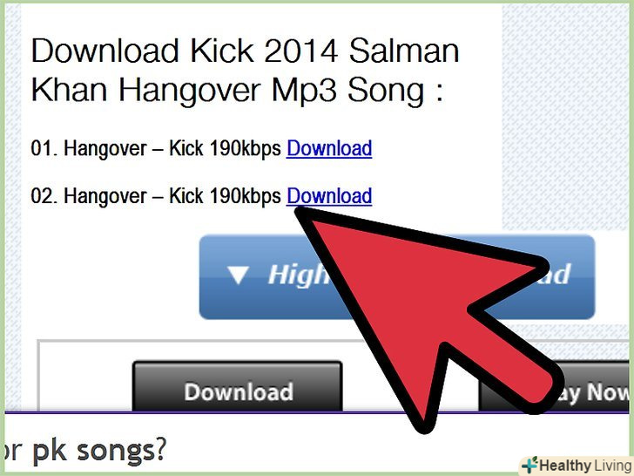Click the black Download button
This screenshot has width=634, height=476.
pyautogui.click(x=238, y=386)
